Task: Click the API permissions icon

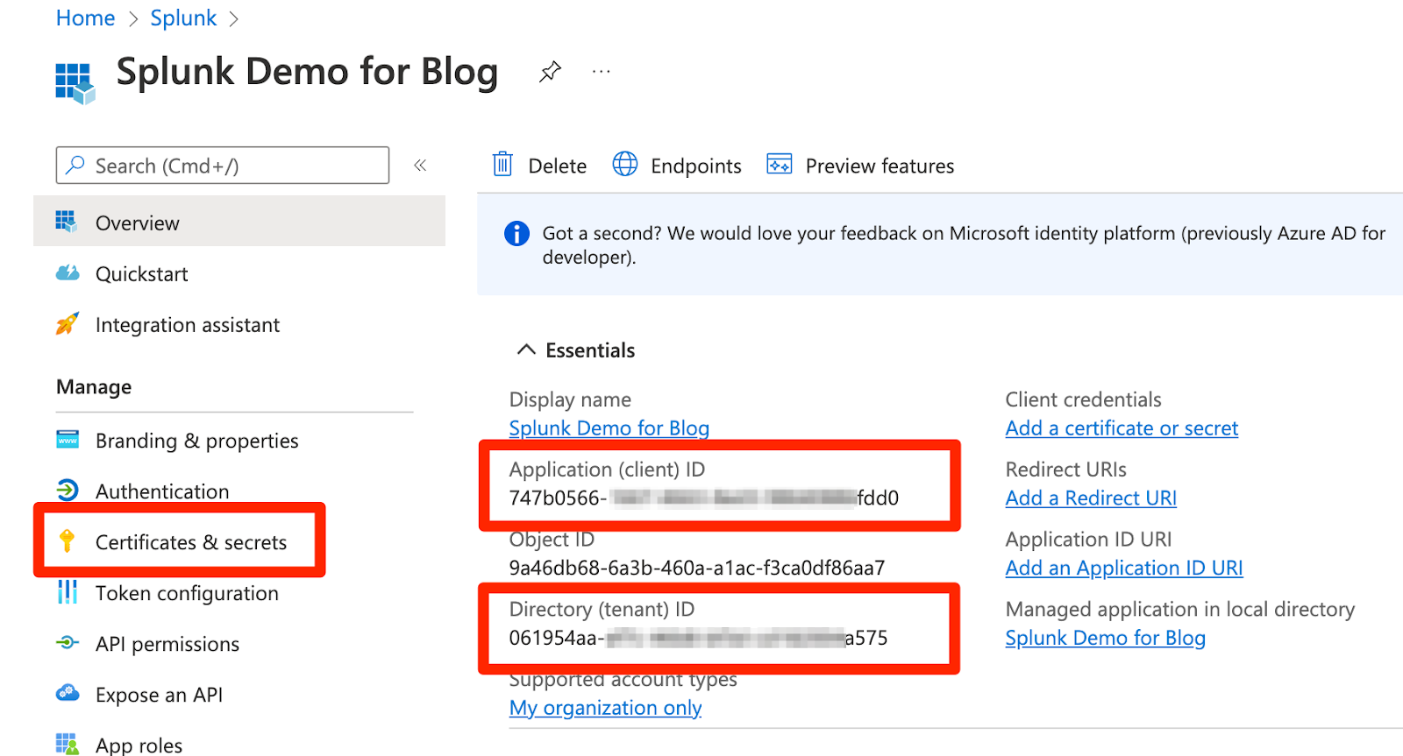Action: click(68, 642)
